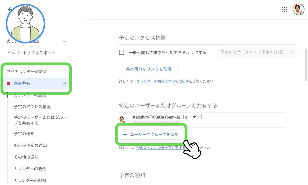The image size is (308, 185).
Task: Click the 予定のアクセス権限 main heading
Action: (x=142, y=38)
